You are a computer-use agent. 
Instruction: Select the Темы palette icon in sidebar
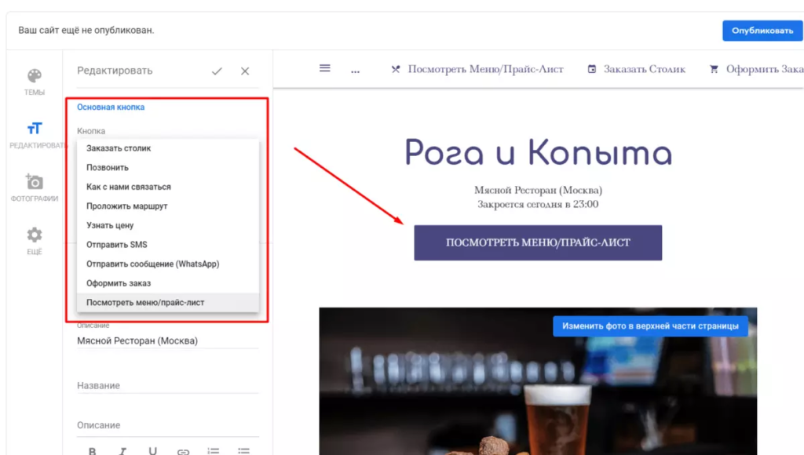pyautogui.click(x=33, y=75)
